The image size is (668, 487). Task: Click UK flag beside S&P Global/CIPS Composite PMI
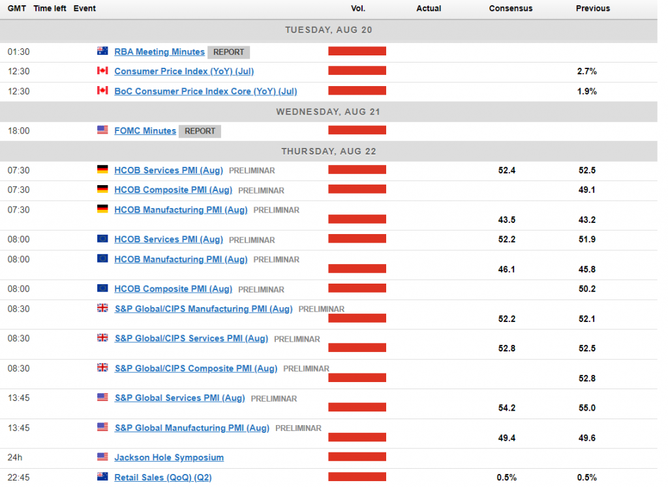[102, 368]
